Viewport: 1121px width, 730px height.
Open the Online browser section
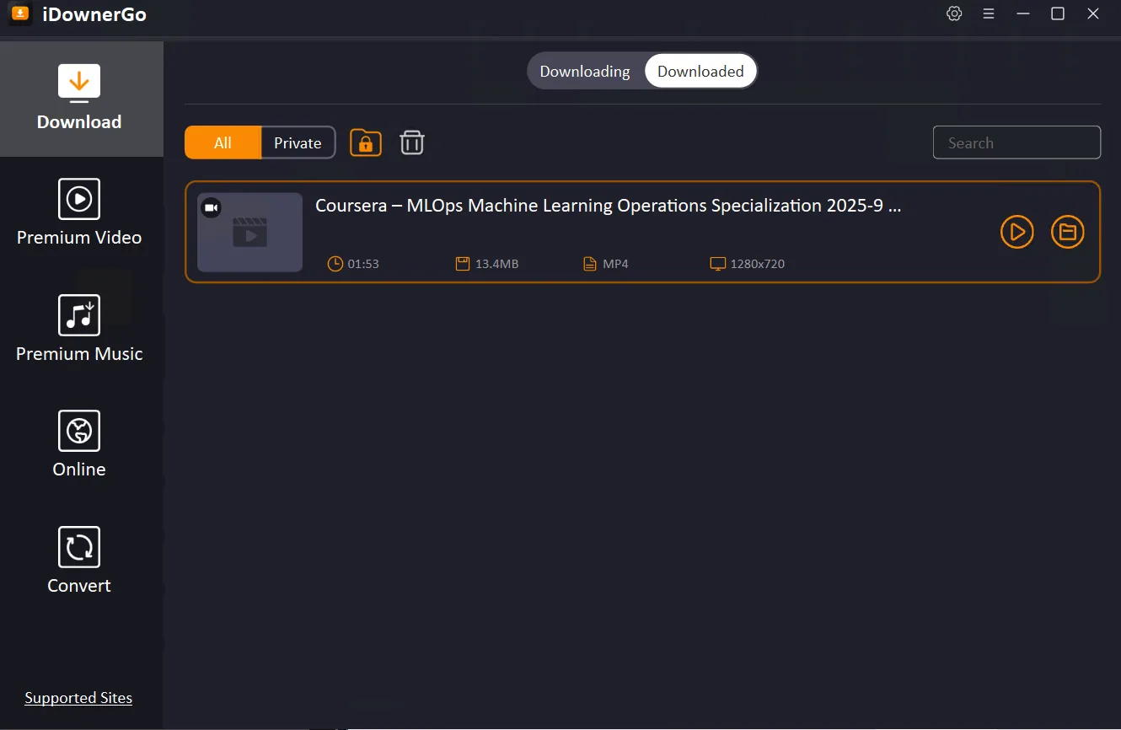point(79,445)
